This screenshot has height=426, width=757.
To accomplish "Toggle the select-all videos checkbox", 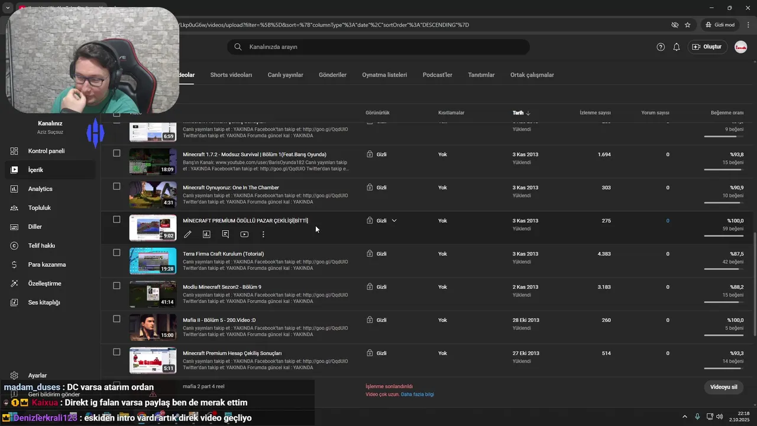I will [117, 114].
